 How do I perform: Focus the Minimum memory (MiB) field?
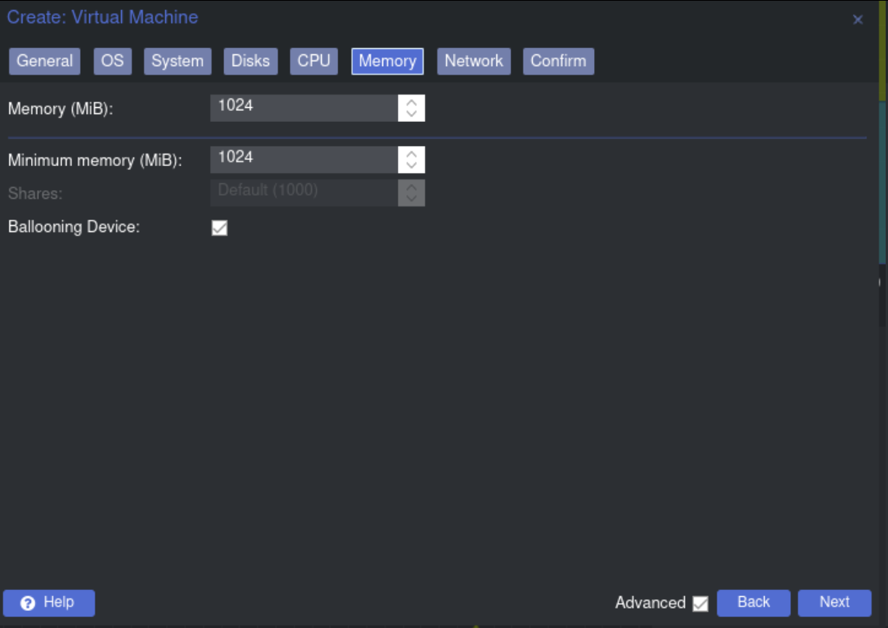pos(303,160)
